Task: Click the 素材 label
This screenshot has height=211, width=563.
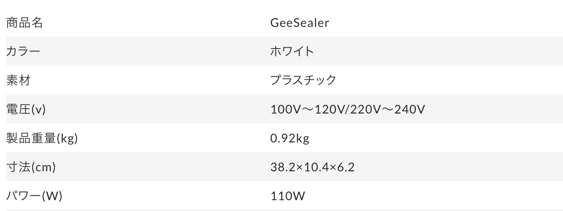Action: [x=18, y=80]
